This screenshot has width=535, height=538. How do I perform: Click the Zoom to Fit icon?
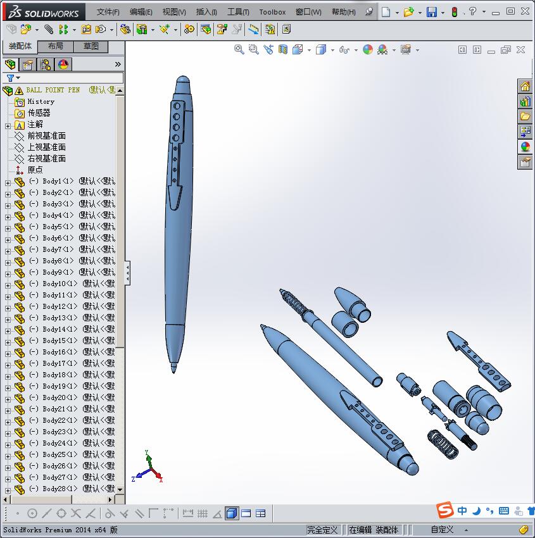click(239, 50)
